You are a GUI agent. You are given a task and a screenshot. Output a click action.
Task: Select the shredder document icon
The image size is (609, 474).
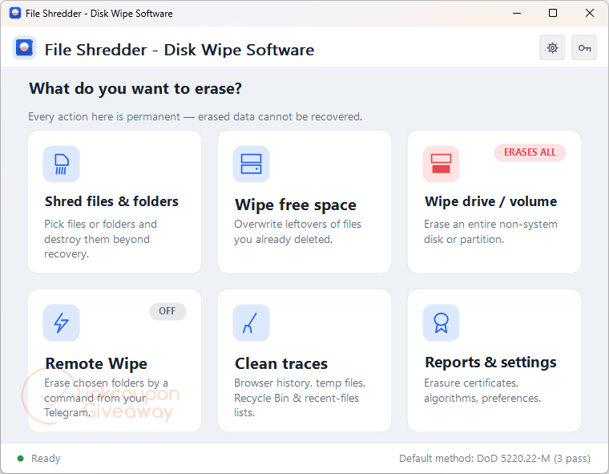click(62, 164)
